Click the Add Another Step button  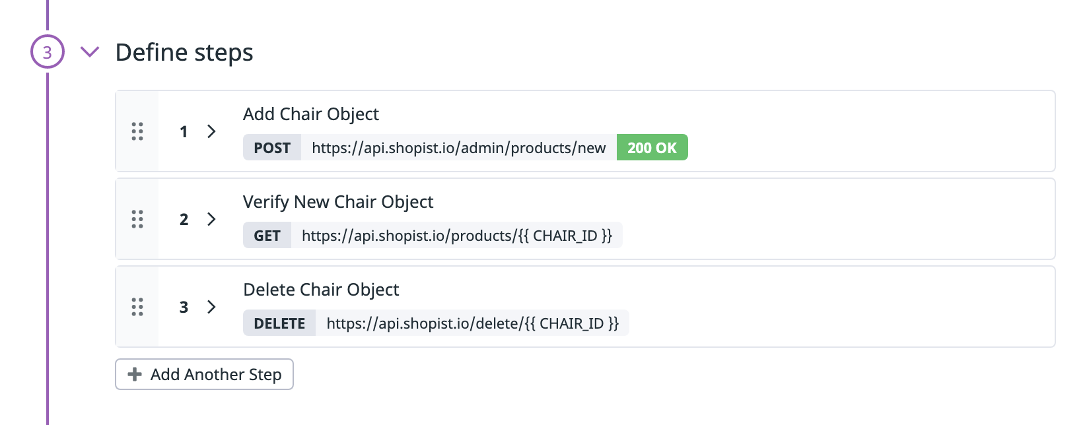click(205, 374)
